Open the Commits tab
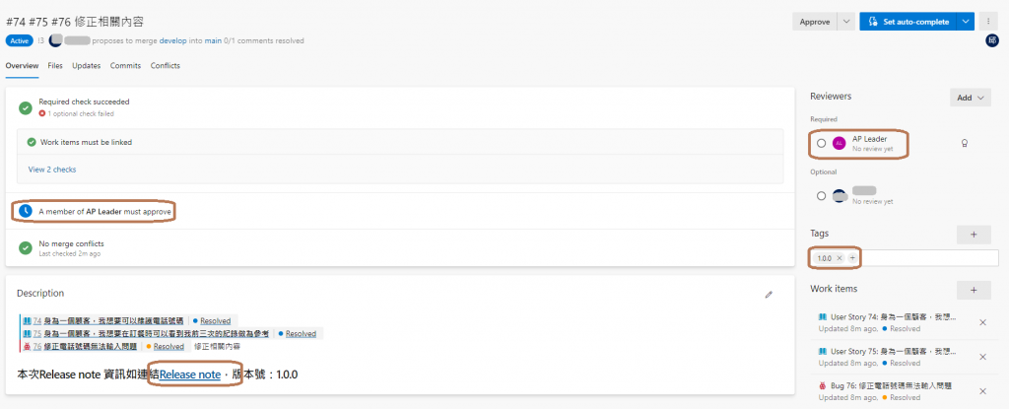The image size is (1009, 409). (x=125, y=66)
